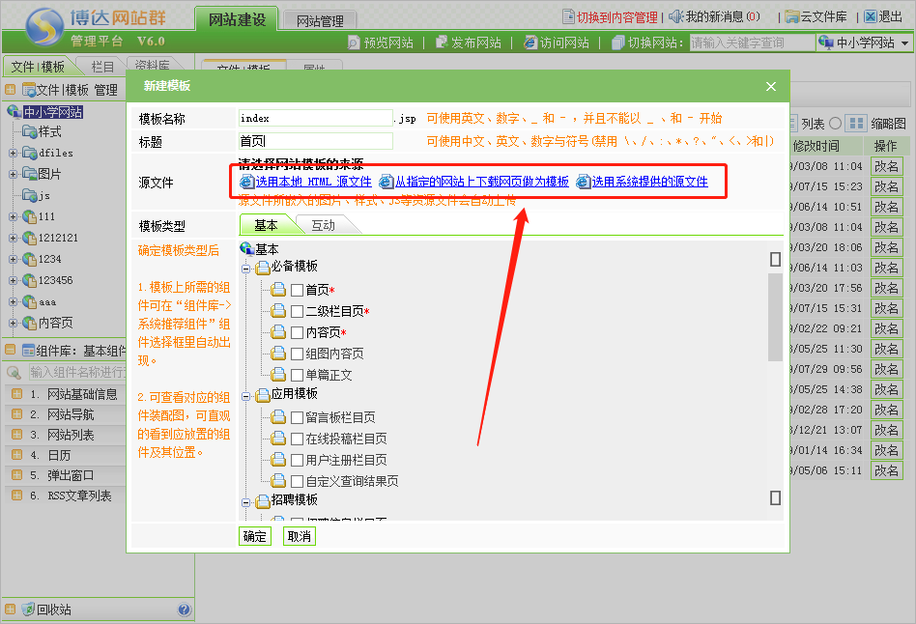The width and height of the screenshot is (916, 624).
Task: Click the 我的新消息 speaker icon
Action: coord(676,16)
